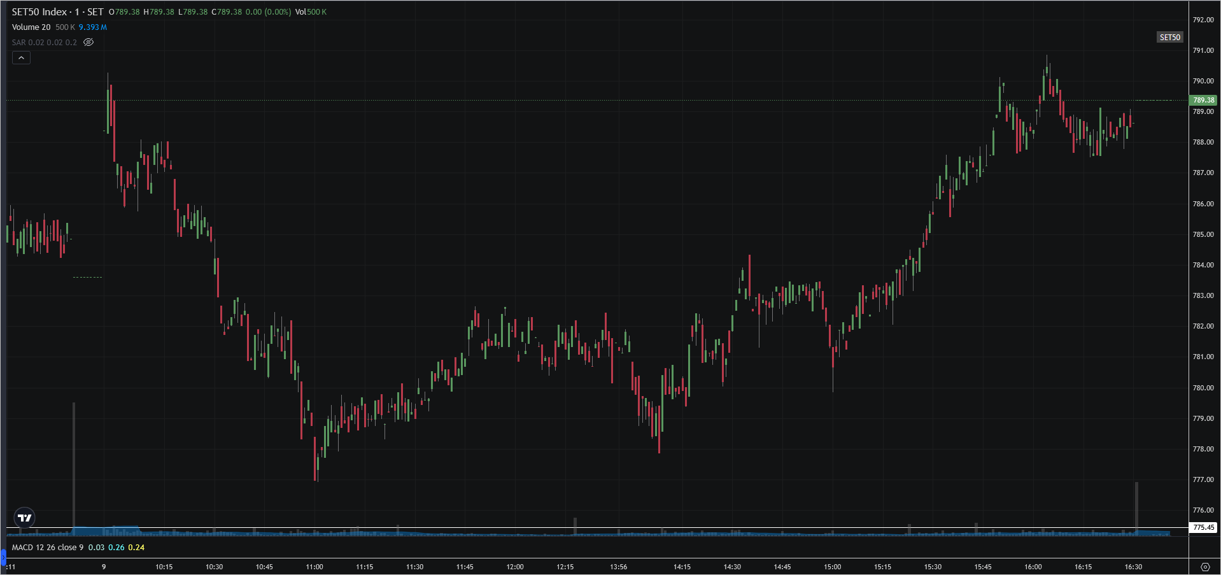This screenshot has height=575, width=1221.
Task: Select the MACD 12 26 close 9 legend
Action: [48, 548]
